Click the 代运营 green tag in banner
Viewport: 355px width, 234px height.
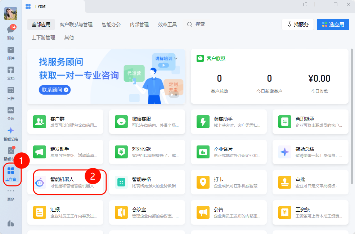(134, 73)
